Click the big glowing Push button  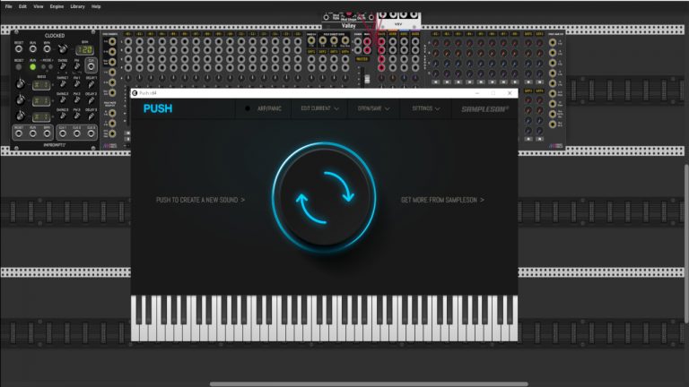pos(324,197)
